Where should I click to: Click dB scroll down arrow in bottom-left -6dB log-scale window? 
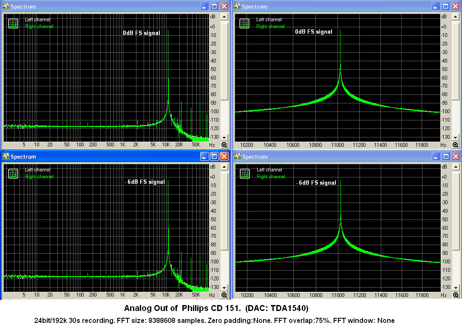click(224, 288)
